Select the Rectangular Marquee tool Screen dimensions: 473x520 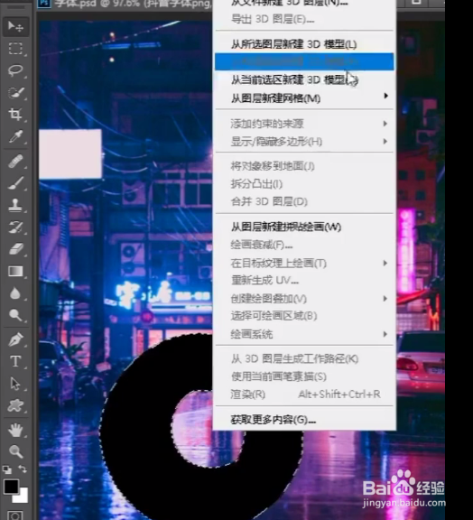(15, 49)
